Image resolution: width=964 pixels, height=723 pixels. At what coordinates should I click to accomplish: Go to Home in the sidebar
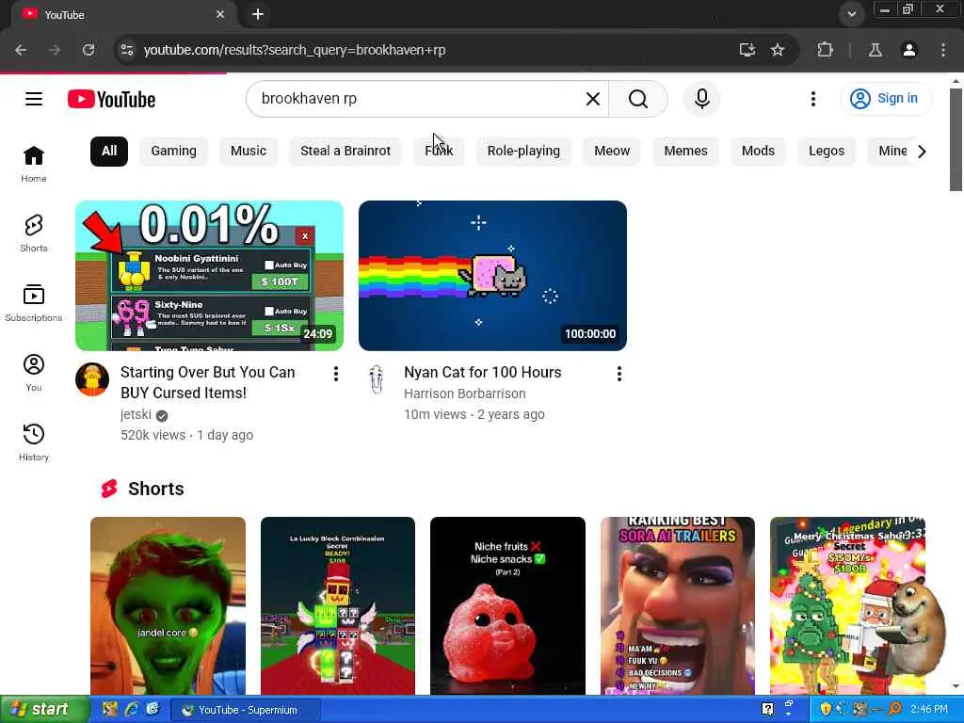34,164
